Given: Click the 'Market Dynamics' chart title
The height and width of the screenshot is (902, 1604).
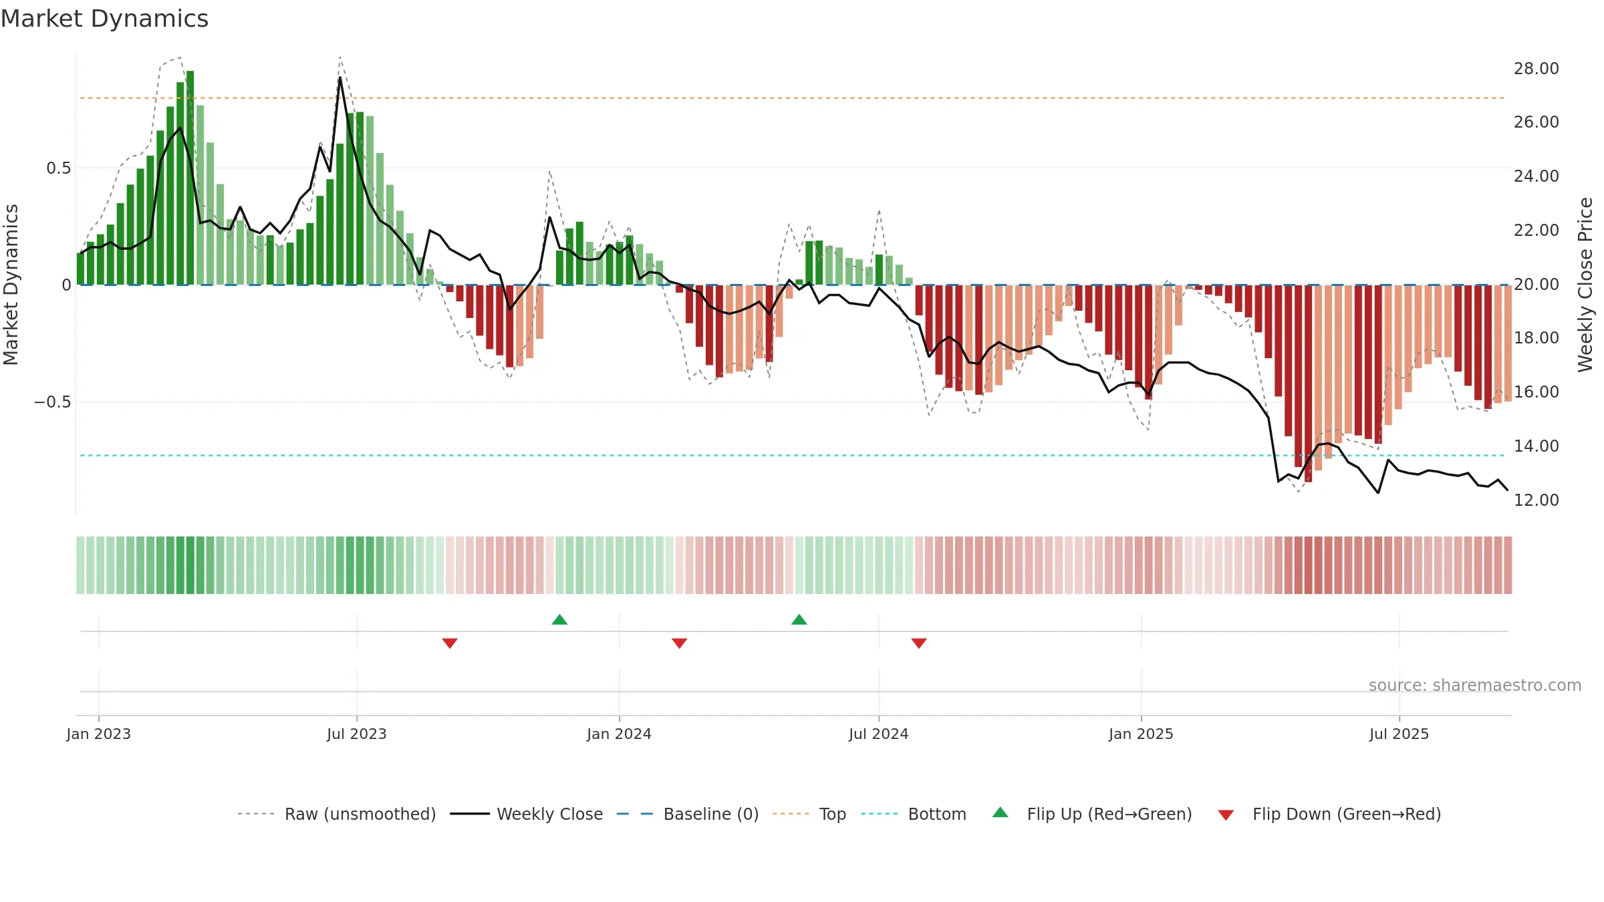Looking at the screenshot, I should [x=105, y=19].
